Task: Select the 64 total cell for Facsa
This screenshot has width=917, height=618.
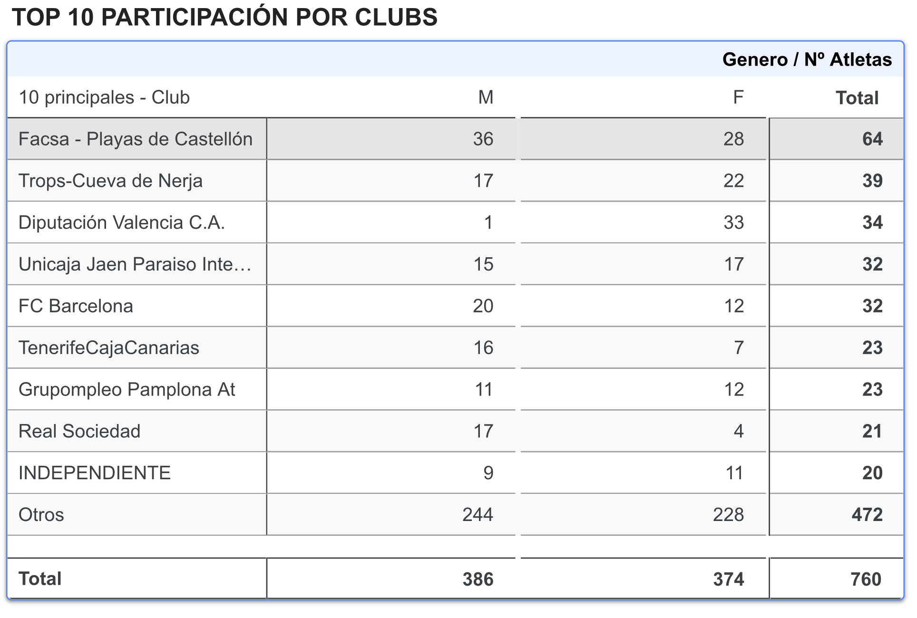Action: 837,139
